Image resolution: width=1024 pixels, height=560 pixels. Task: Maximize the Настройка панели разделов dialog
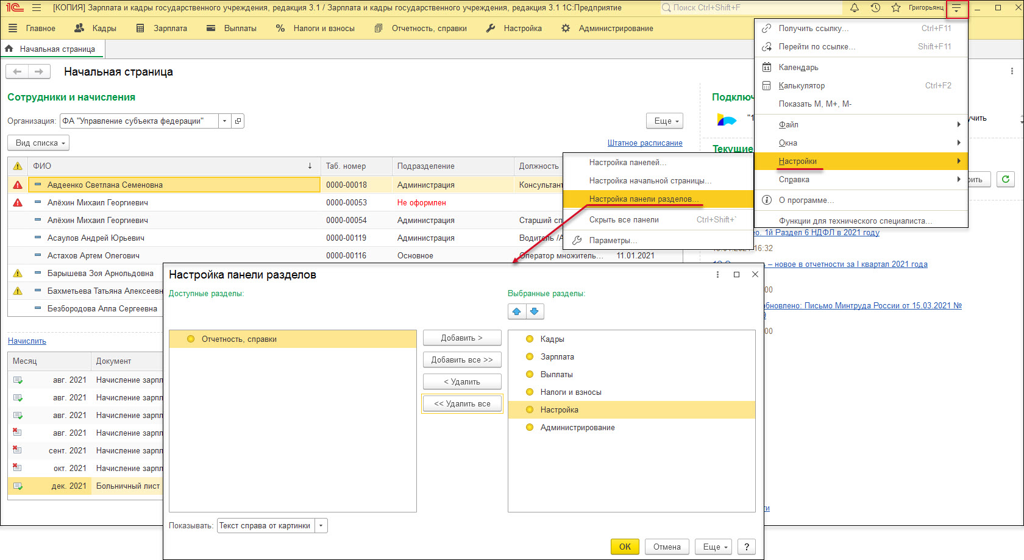(x=736, y=275)
